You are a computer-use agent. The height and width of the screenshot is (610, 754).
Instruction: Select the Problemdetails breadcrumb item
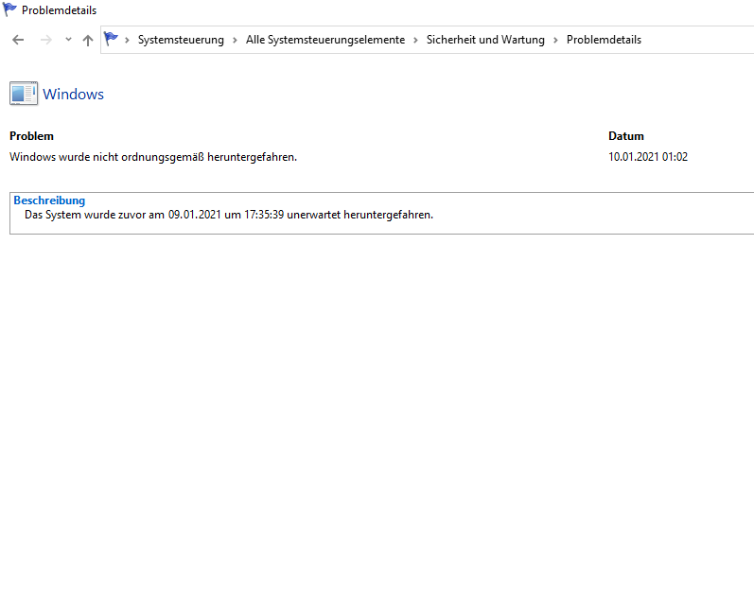click(x=604, y=40)
